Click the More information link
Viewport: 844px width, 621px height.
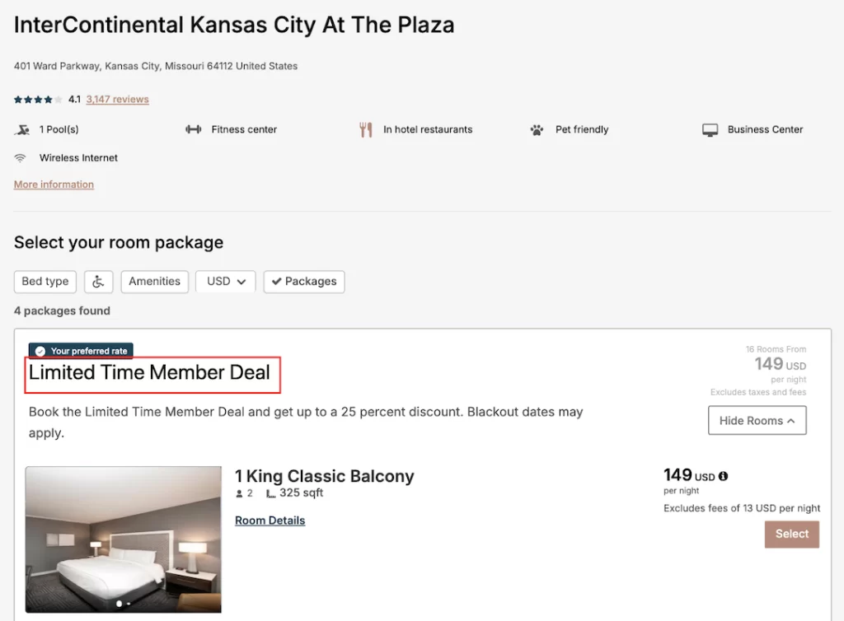pos(54,184)
